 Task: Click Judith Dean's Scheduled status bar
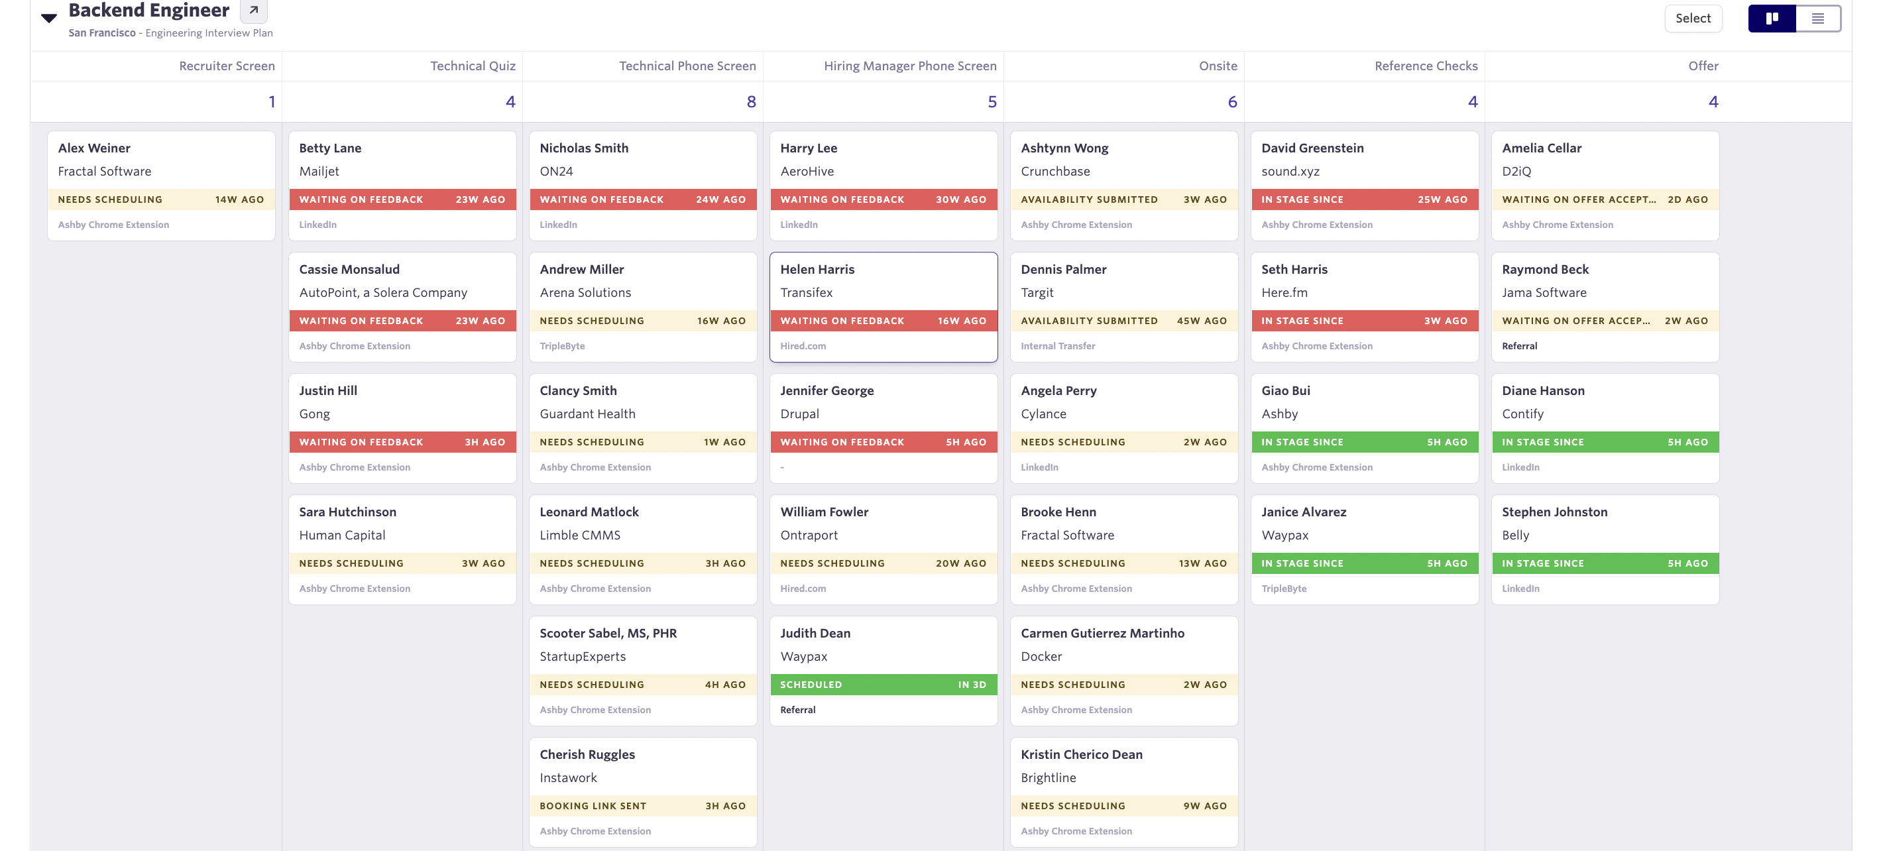pyautogui.click(x=883, y=685)
